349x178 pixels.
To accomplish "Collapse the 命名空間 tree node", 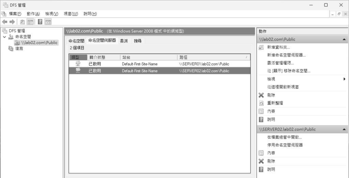I will coord(4,37).
